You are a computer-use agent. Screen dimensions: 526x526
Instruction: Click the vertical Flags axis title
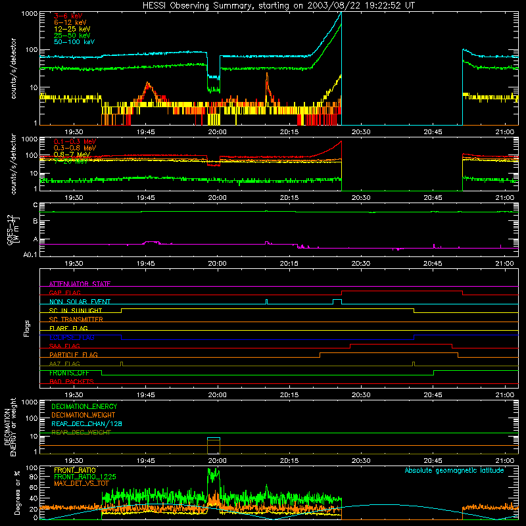27,328
